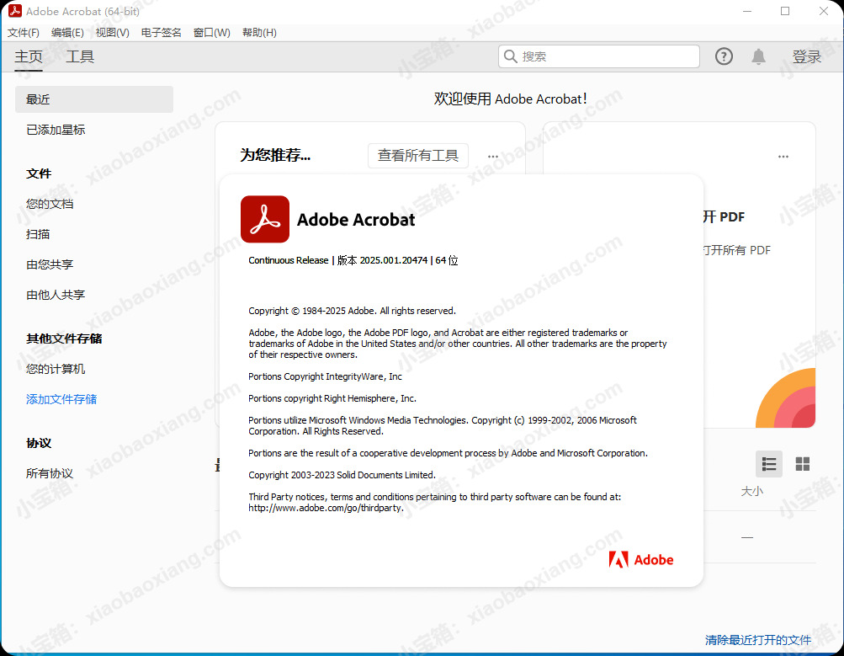Select the 主页 tab
Viewport: 844px width, 656px height.
pos(29,56)
